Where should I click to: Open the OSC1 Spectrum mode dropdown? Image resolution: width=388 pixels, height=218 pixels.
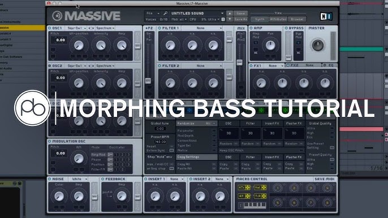pos(105,28)
